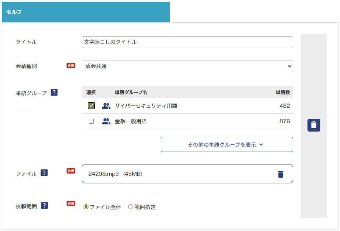Click the help icon beside 単語グループ
Image resolution: width=340 pixels, height=231 pixels.
pyautogui.click(x=54, y=92)
